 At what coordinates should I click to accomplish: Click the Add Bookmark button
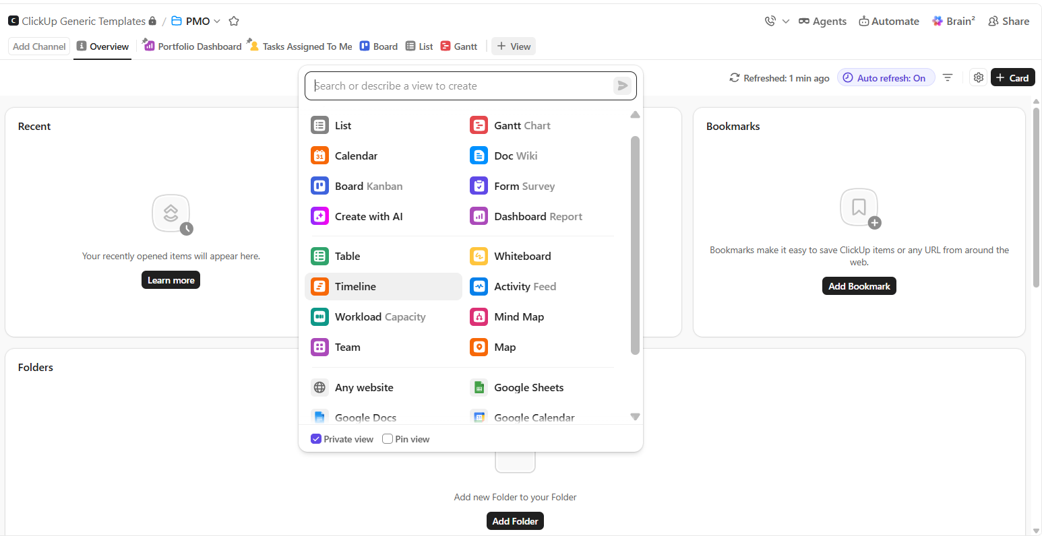point(859,286)
